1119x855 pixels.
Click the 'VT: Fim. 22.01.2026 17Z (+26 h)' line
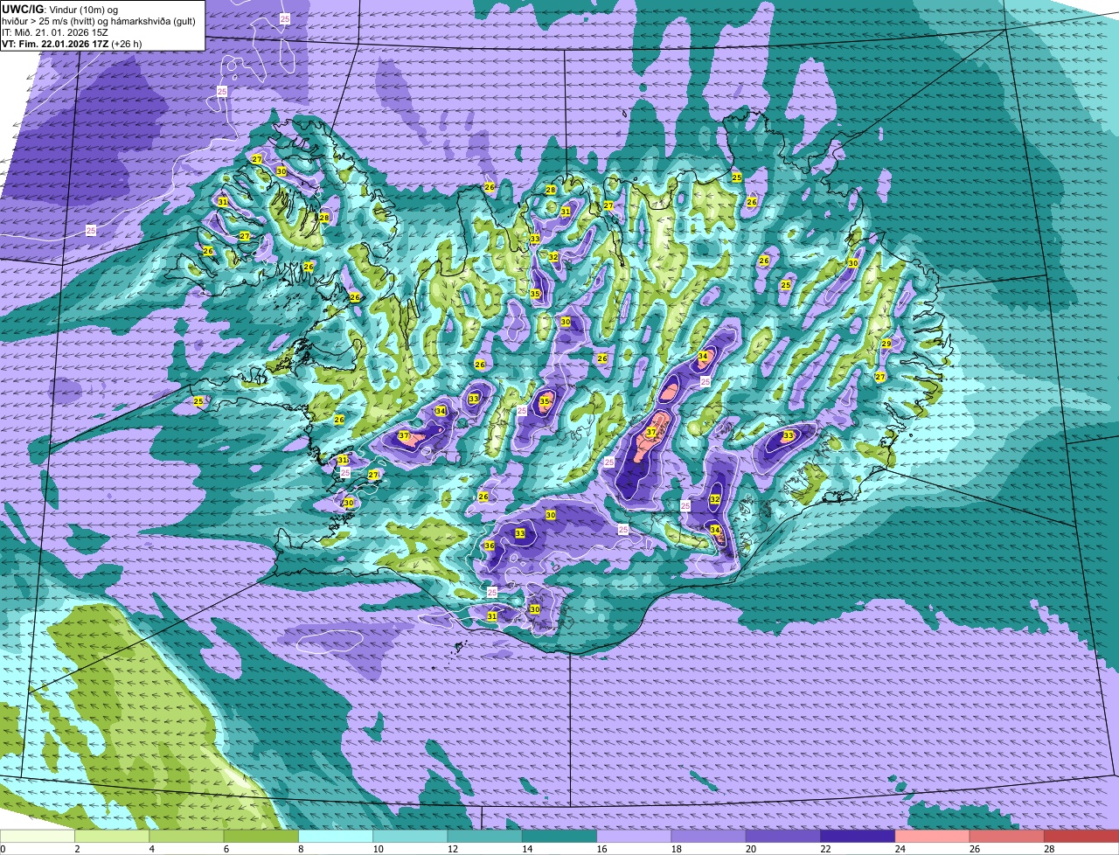pyautogui.click(x=72, y=43)
